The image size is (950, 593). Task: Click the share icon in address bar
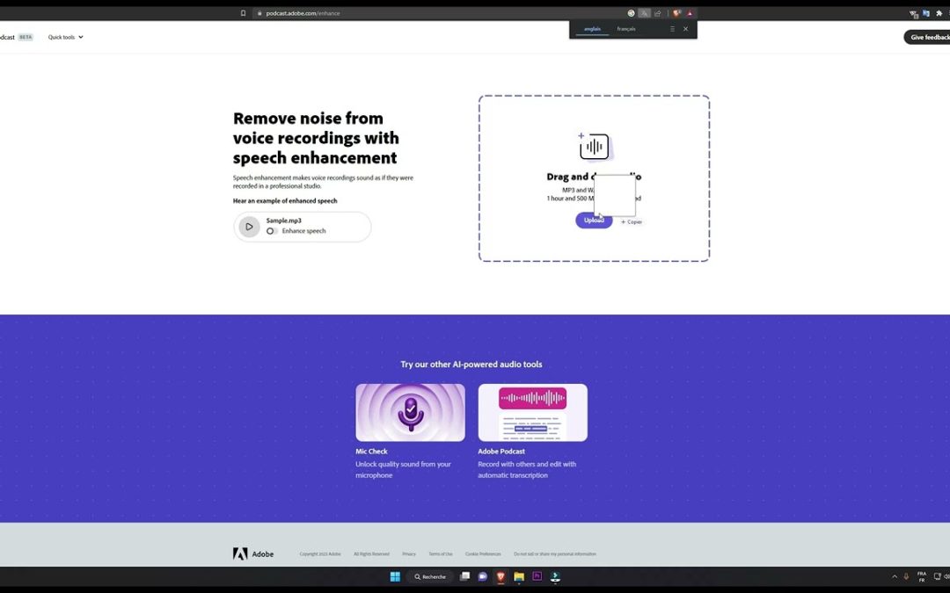[657, 12]
